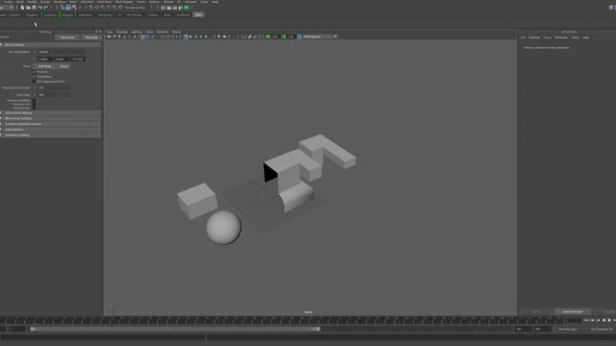Click the Tool Help button
The width and height of the screenshot is (616, 346).
point(91,37)
